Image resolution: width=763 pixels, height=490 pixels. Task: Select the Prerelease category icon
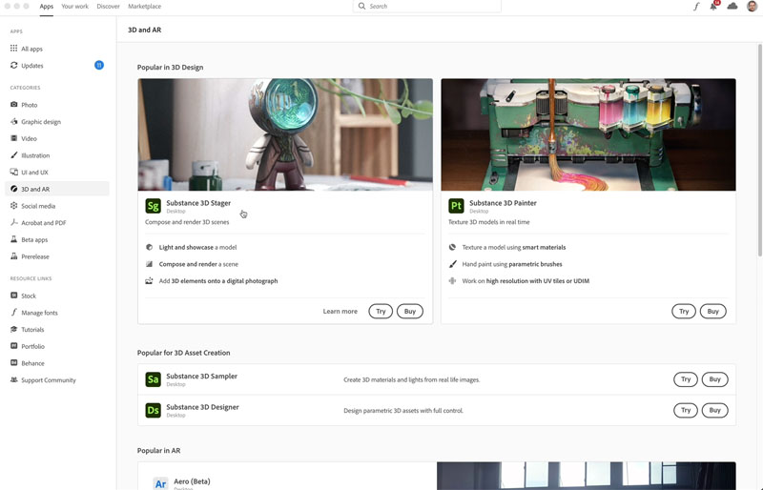(13, 256)
